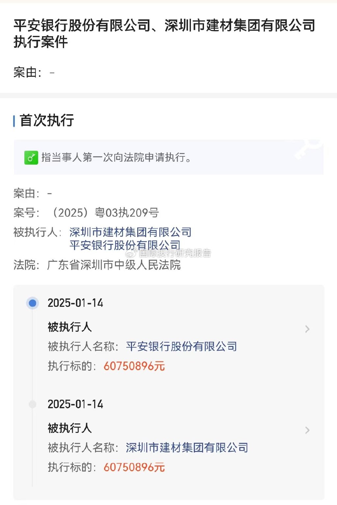Select the blue dot timeline marker
The image size is (337, 505).
pos(33,303)
